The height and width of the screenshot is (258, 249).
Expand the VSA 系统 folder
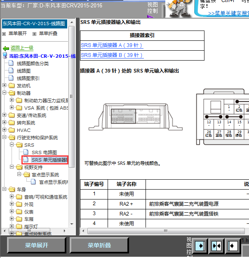[12, 108]
